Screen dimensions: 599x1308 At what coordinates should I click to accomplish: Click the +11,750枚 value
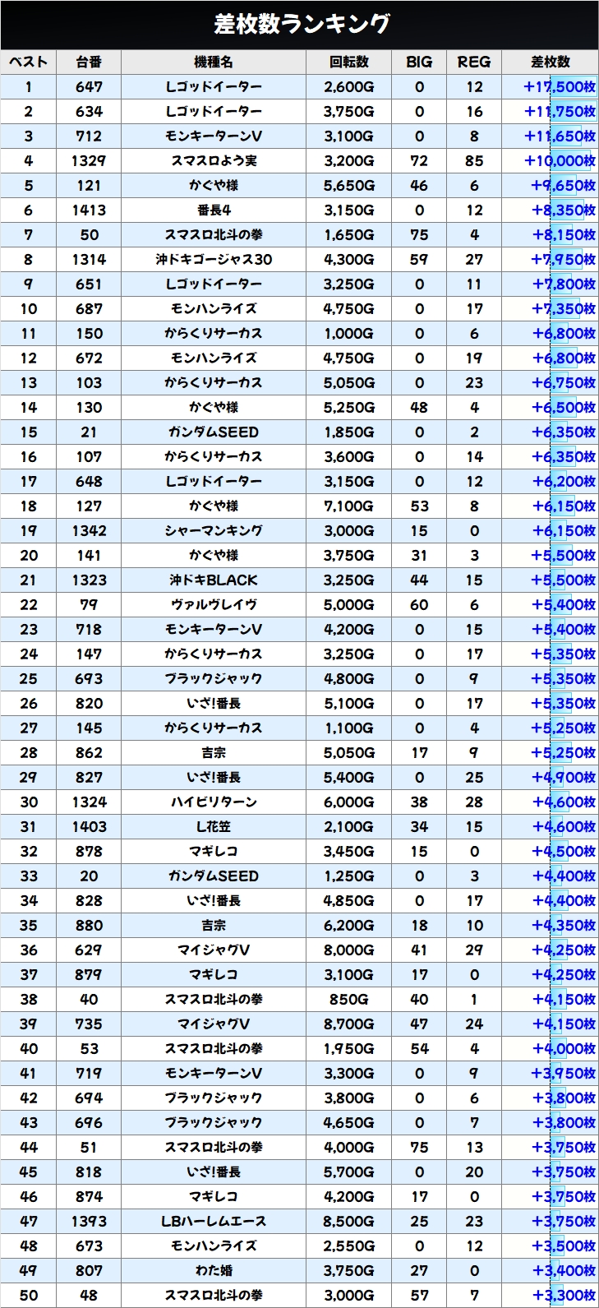click(x=560, y=111)
